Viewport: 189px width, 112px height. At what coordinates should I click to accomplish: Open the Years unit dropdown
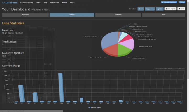[150, 9]
